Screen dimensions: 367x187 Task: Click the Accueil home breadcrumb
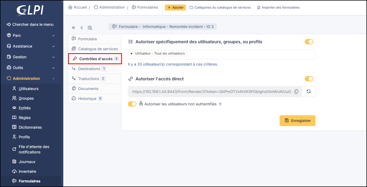click(78, 7)
